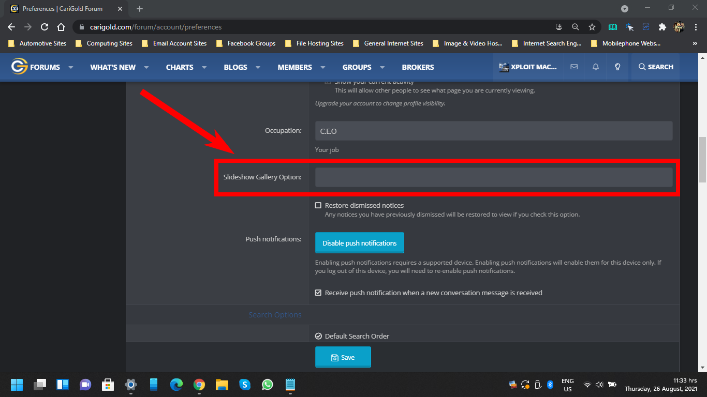Check Restore dismissed notices box
Screen dimensions: 707x397
(x=318, y=205)
